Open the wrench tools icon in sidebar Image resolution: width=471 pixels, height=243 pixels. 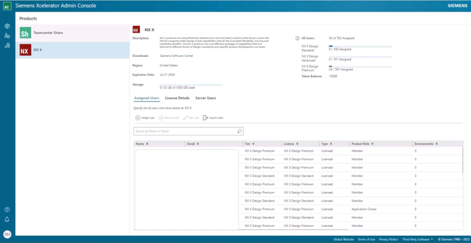(x=7, y=45)
